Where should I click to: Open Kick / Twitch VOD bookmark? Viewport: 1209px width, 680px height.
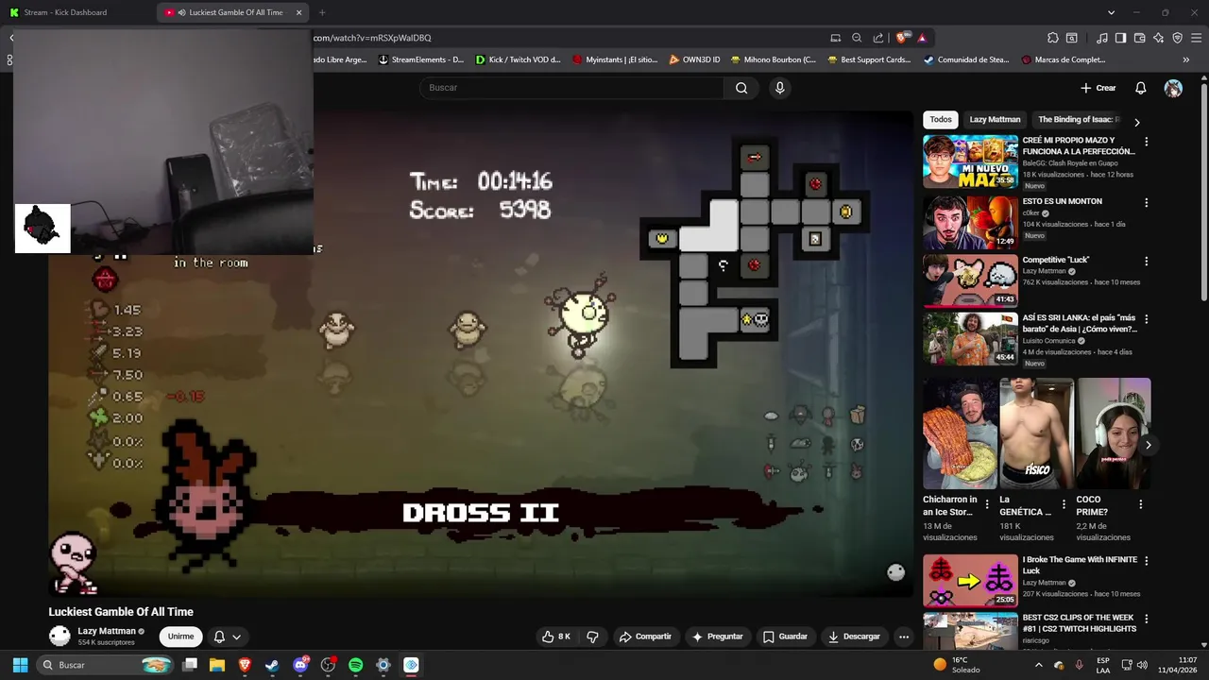(518, 59)
